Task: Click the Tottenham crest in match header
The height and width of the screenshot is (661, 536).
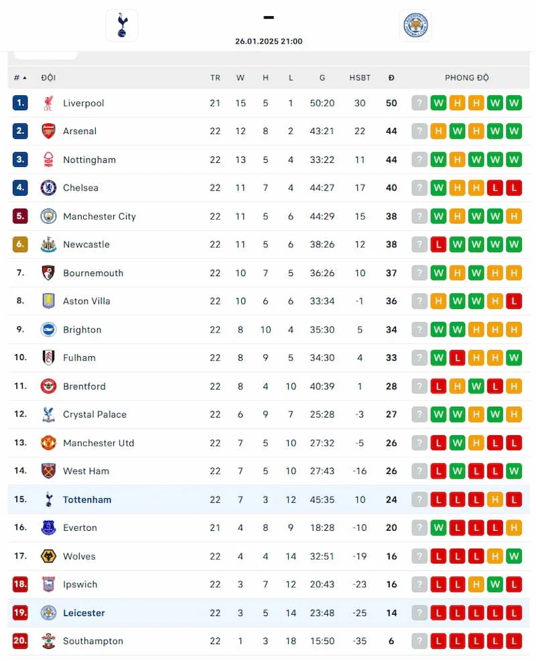Action: pyautogui.click(x=122, y=25)
